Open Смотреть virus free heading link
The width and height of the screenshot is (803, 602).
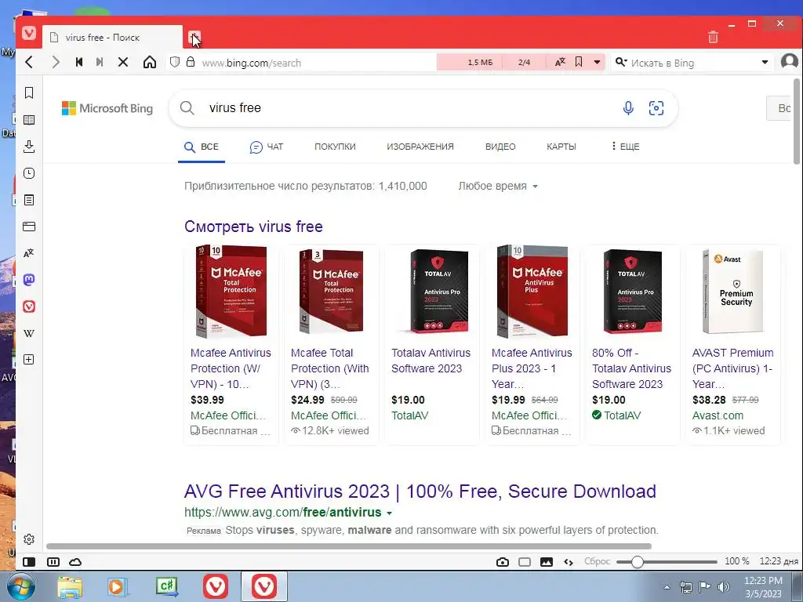(253, 227)
